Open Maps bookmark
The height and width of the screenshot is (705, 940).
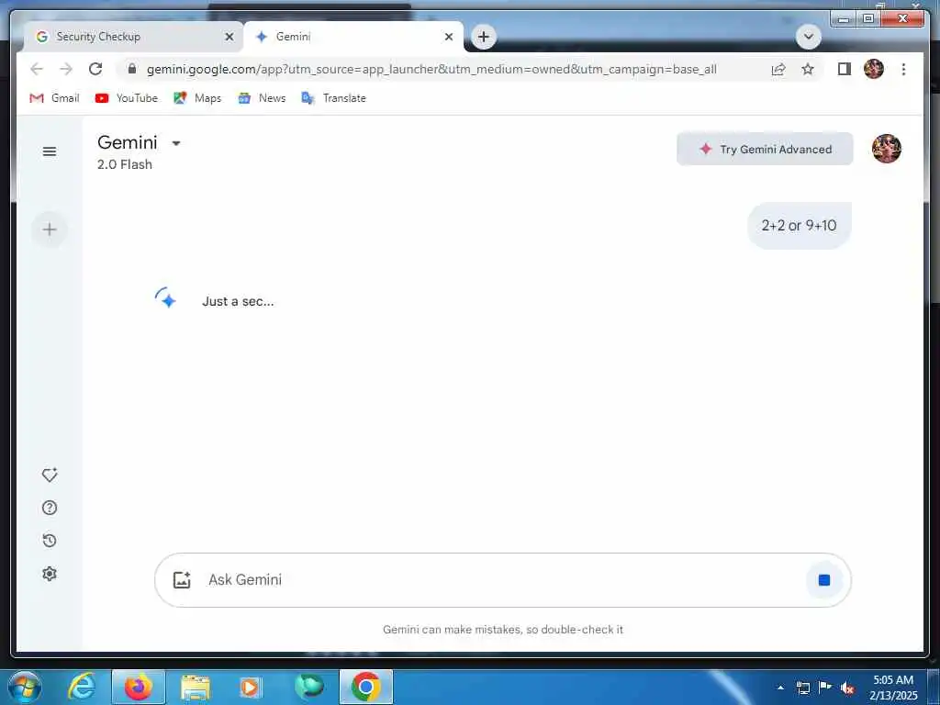[197, 97]
